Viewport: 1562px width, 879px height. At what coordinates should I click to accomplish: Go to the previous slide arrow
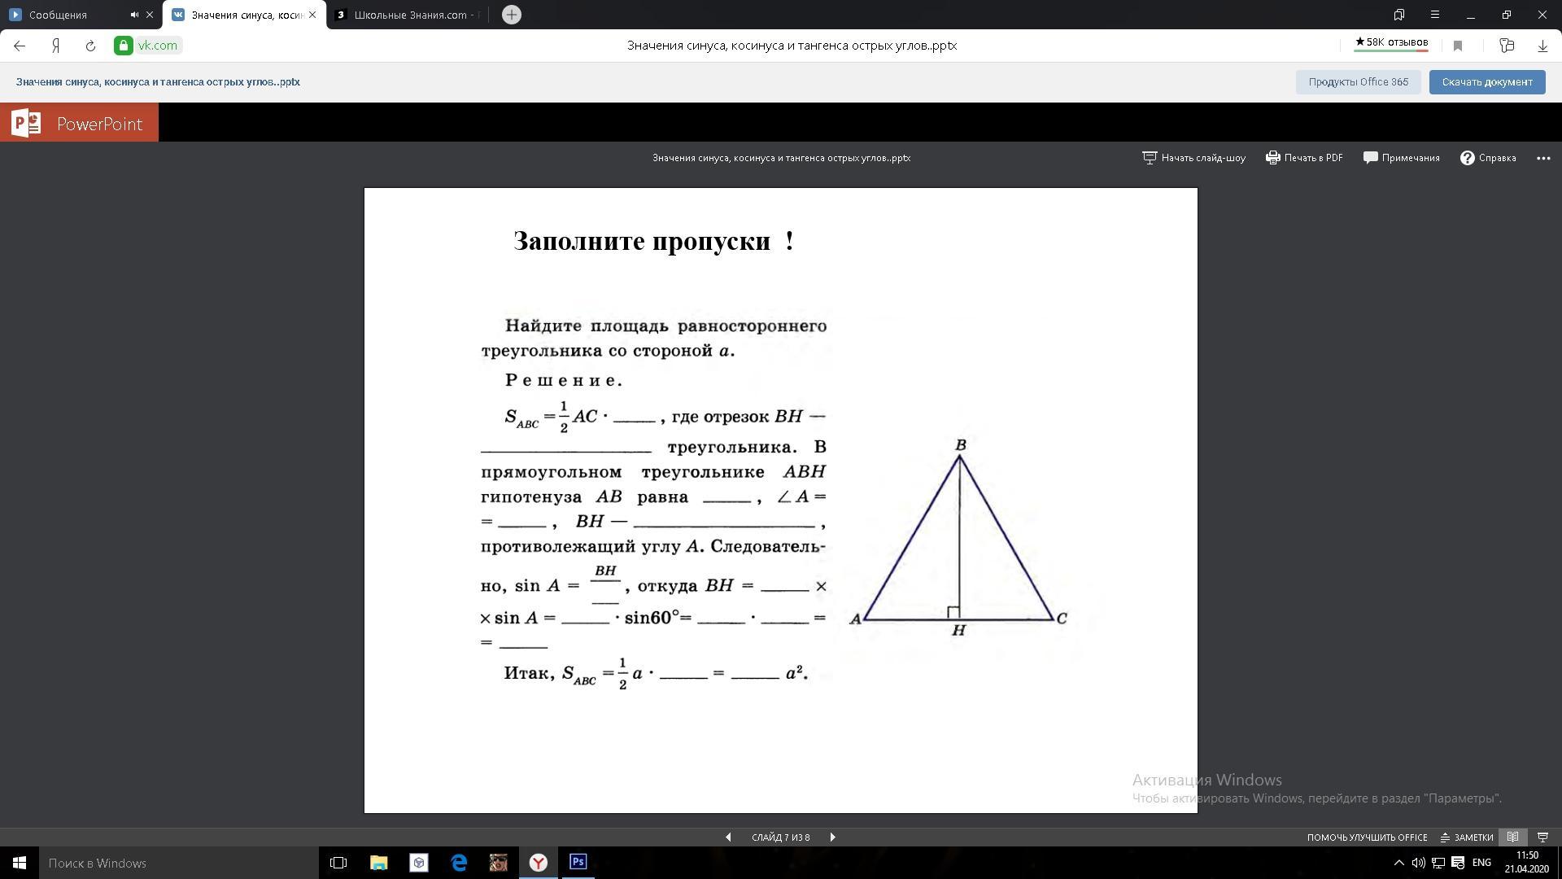pos(728,837)
